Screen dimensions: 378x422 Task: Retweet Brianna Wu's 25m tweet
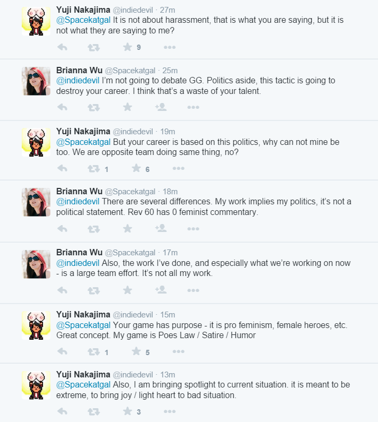click(93, 107)
